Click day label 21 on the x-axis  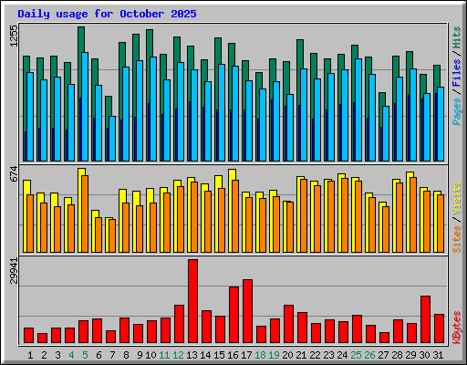click(301, 355)
